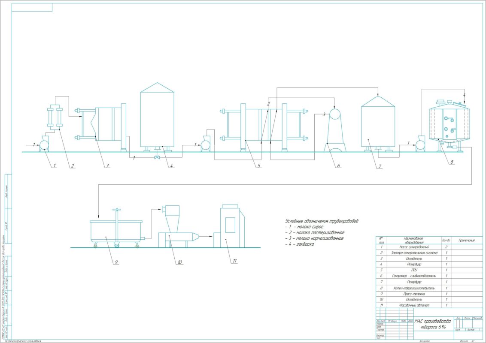The height and width of the screenshot is (343, 486).
Task: Select the packing machine drawing
Action: click(x=229, y=226)
